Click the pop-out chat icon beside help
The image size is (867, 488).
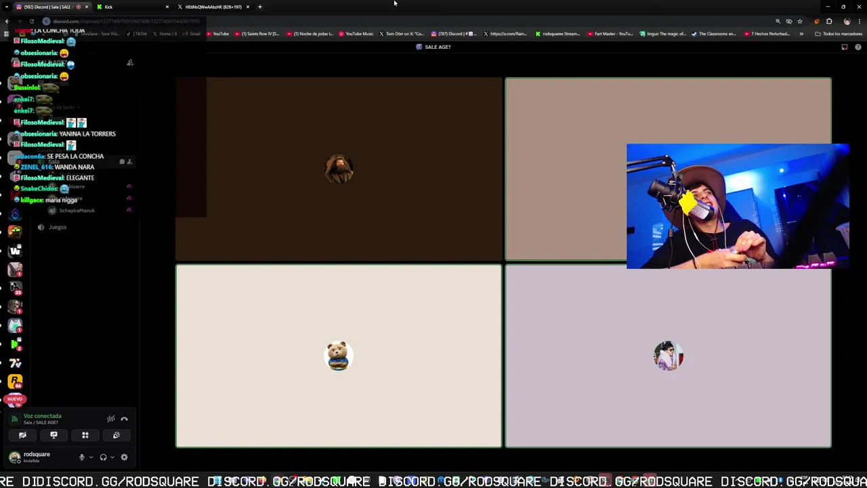pos(845,47)
